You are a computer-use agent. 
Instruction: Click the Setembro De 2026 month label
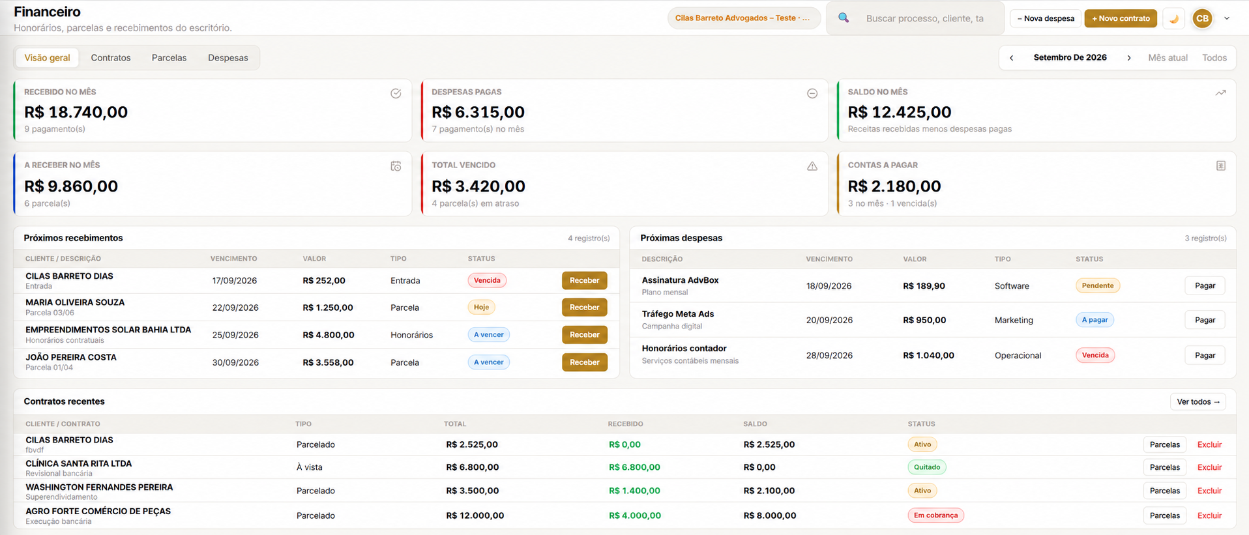[x=1070, y=57]
